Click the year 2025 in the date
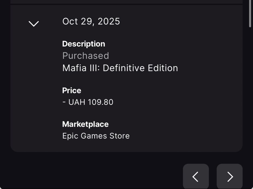253x189 pixels. [109, 21]
